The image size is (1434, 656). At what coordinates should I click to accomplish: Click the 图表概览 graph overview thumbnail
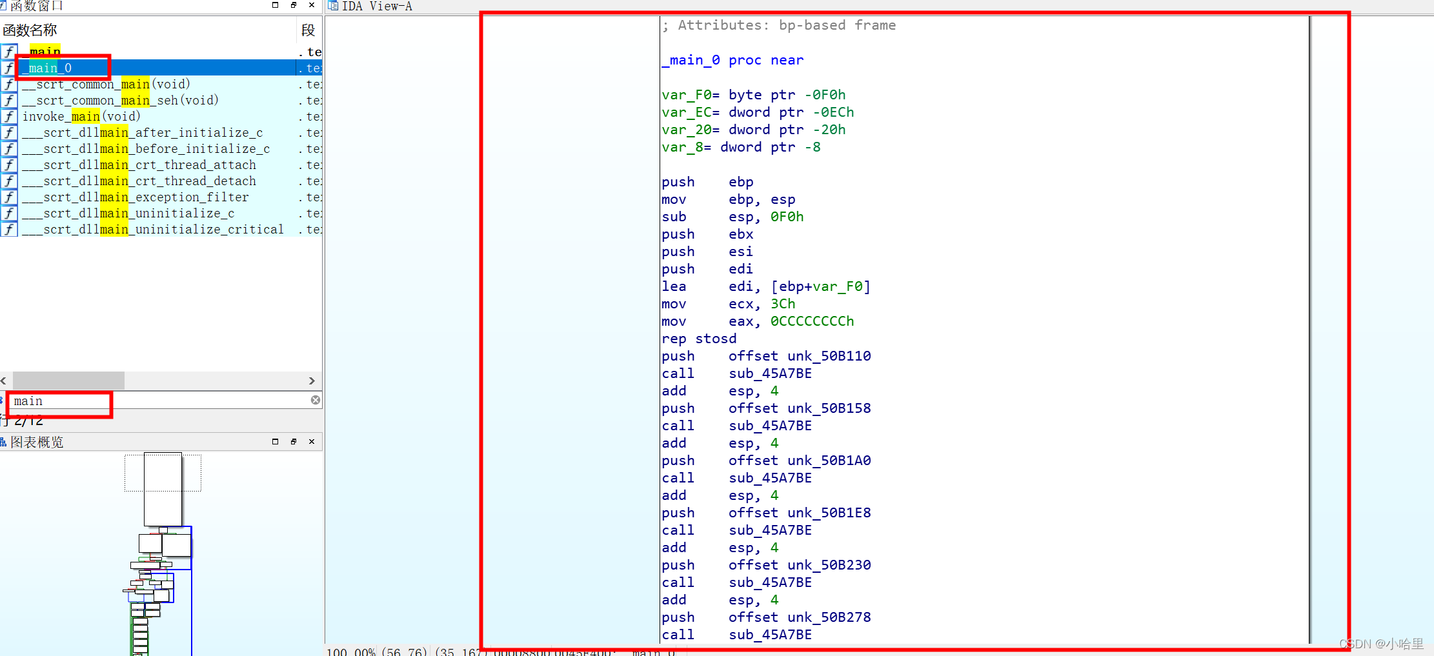point(161,553)
